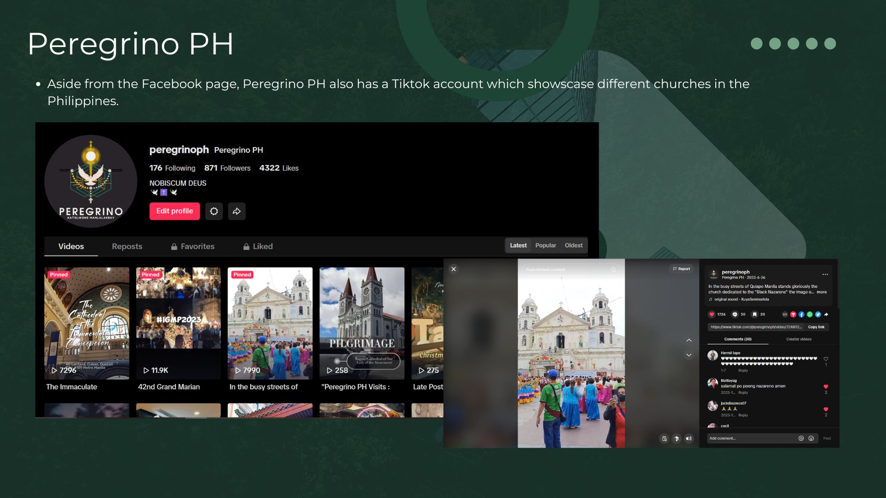Unlike Nolilayag's comment heart
This screenshot has width=886, height=498.
826,386
